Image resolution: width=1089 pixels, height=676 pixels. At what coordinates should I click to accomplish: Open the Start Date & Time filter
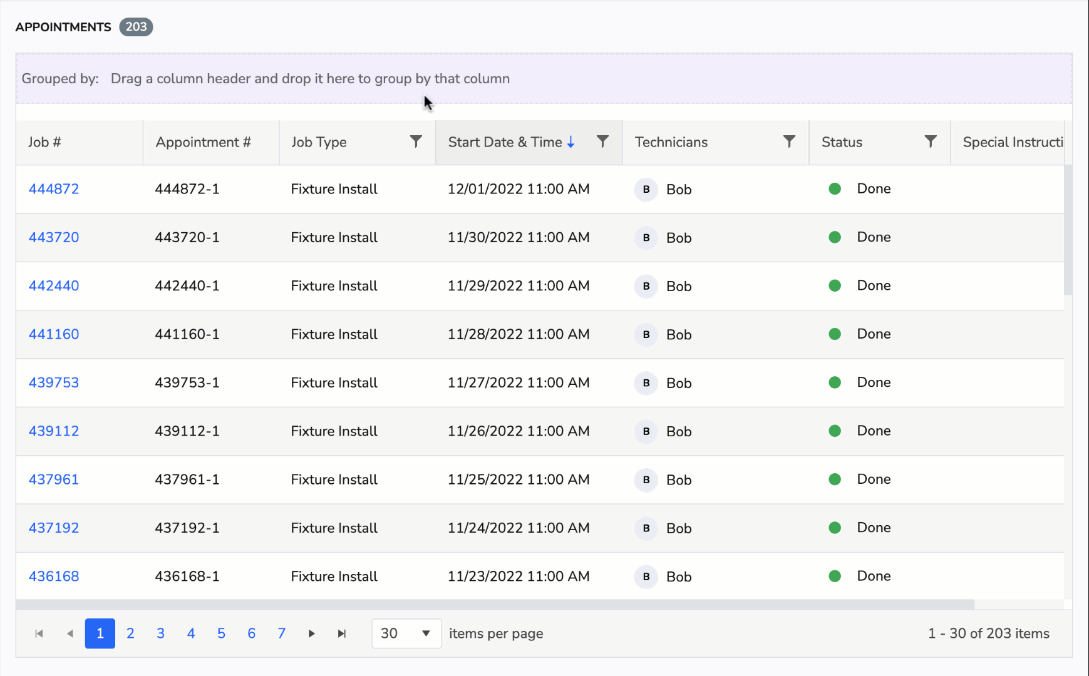pos(602,142)
